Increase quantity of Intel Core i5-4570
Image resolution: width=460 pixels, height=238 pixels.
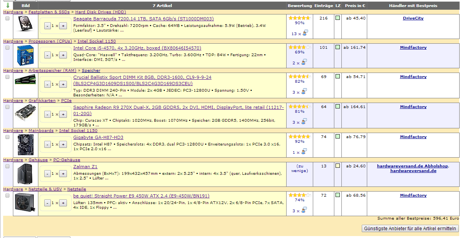[x=63, y=55]
